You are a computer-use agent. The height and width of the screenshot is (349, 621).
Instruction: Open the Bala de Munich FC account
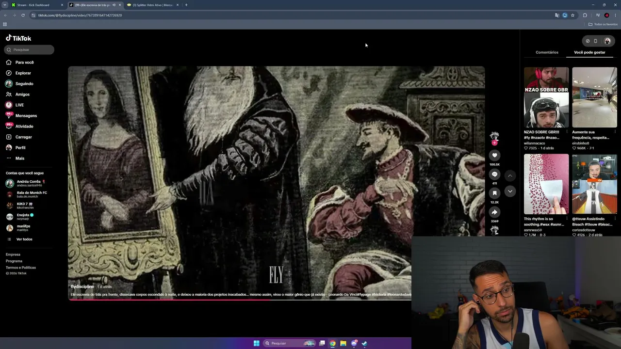27,194
